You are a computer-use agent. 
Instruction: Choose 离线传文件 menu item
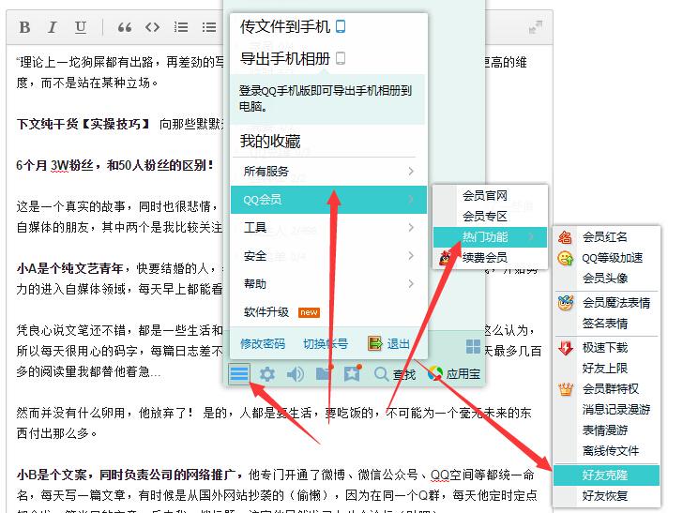pos(606,451)
